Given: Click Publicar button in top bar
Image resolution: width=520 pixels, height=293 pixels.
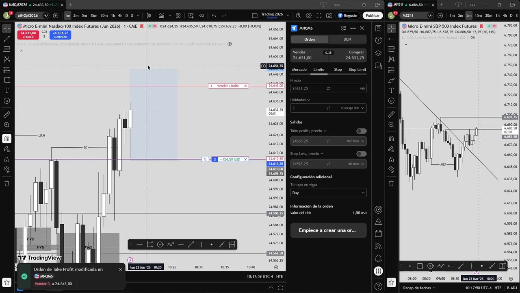Looking at the screenshot, I should [372, 15].
